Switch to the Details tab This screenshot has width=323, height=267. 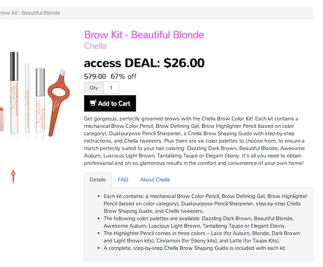98,180
